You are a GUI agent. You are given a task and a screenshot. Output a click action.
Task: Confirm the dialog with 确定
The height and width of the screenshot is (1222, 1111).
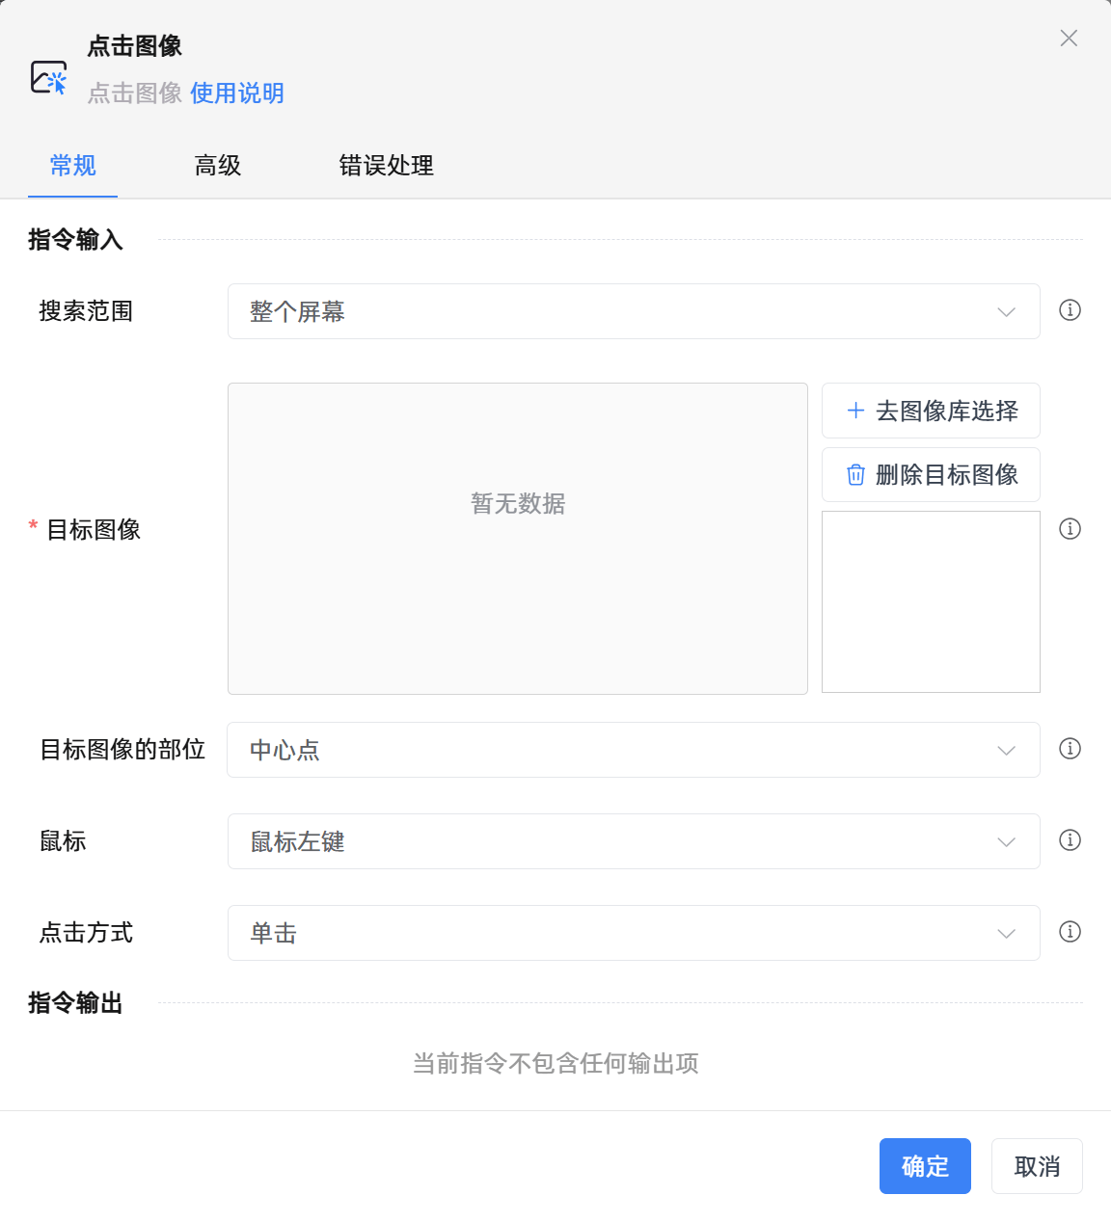click(x=925, y=1166)
